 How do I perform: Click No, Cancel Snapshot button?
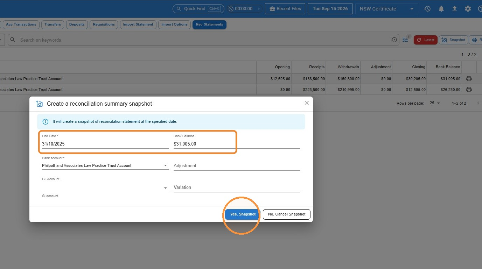coord(287,214)
